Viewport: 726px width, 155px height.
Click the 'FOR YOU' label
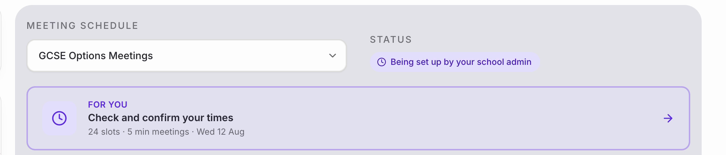click(108, 104)
